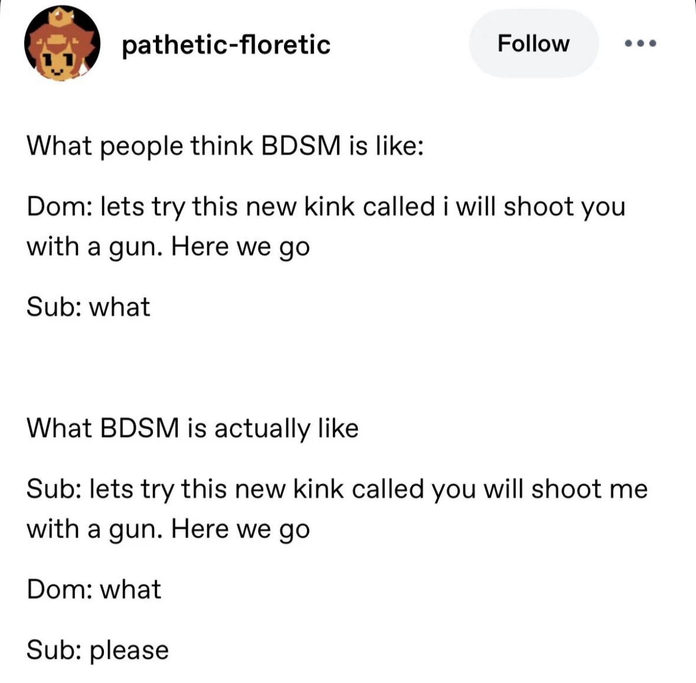Click the line starting "Dom: lets try"
Image resolution: width=696 pixels, height=683 pixels.
[325, 207]
